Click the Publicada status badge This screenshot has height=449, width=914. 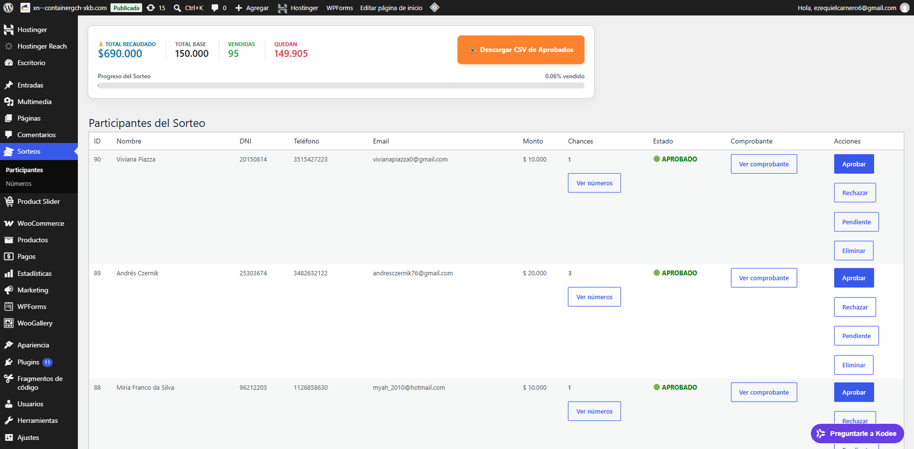[126, 8]
